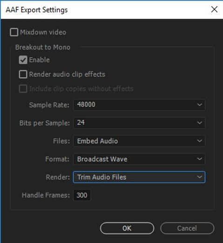Open the Bits per Sample dropdown
This screenshot has width=223, height=243.
tap(139, 123)
